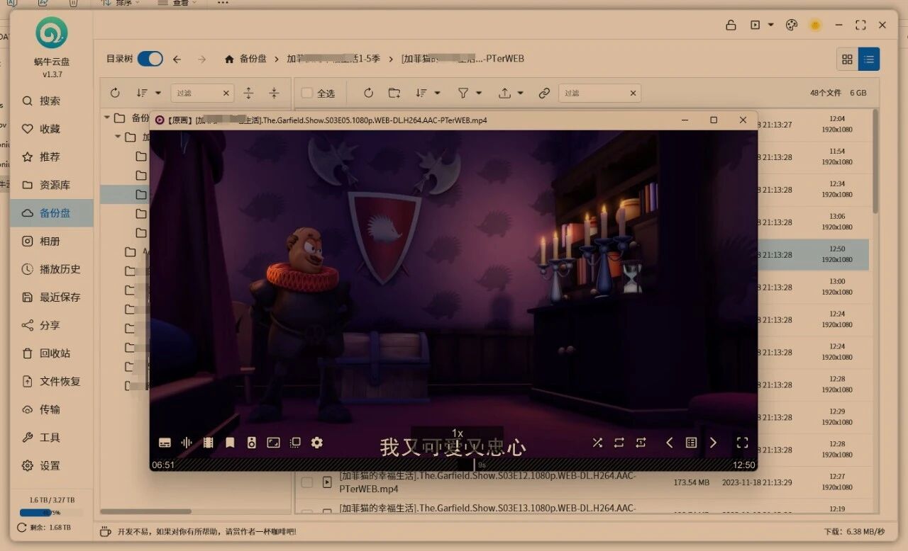Click the 剩余 refresh icon
This screenshot has width=908, height=551.
pos(21,527)
